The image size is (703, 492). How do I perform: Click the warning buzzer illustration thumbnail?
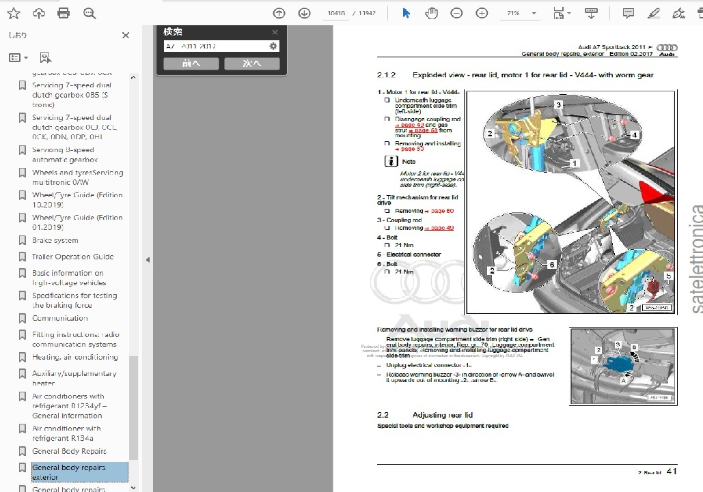tap(623, 366)
